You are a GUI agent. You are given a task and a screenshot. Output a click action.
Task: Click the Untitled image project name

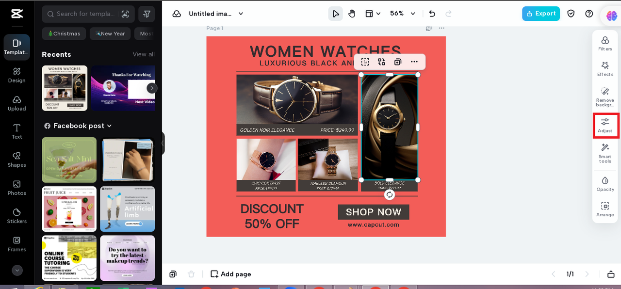click(x=211, y=14)
